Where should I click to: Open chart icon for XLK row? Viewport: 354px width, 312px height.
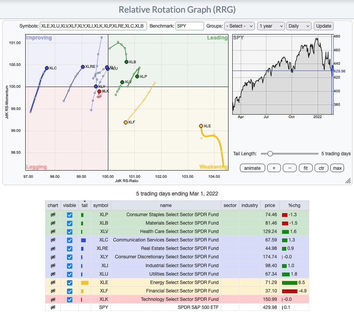tap(53, 300)
